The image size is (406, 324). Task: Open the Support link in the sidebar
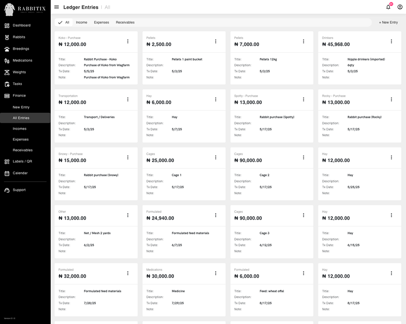[x=20, y=190]
